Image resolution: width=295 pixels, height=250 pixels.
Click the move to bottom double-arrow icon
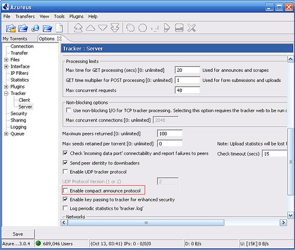pos(115,28)
